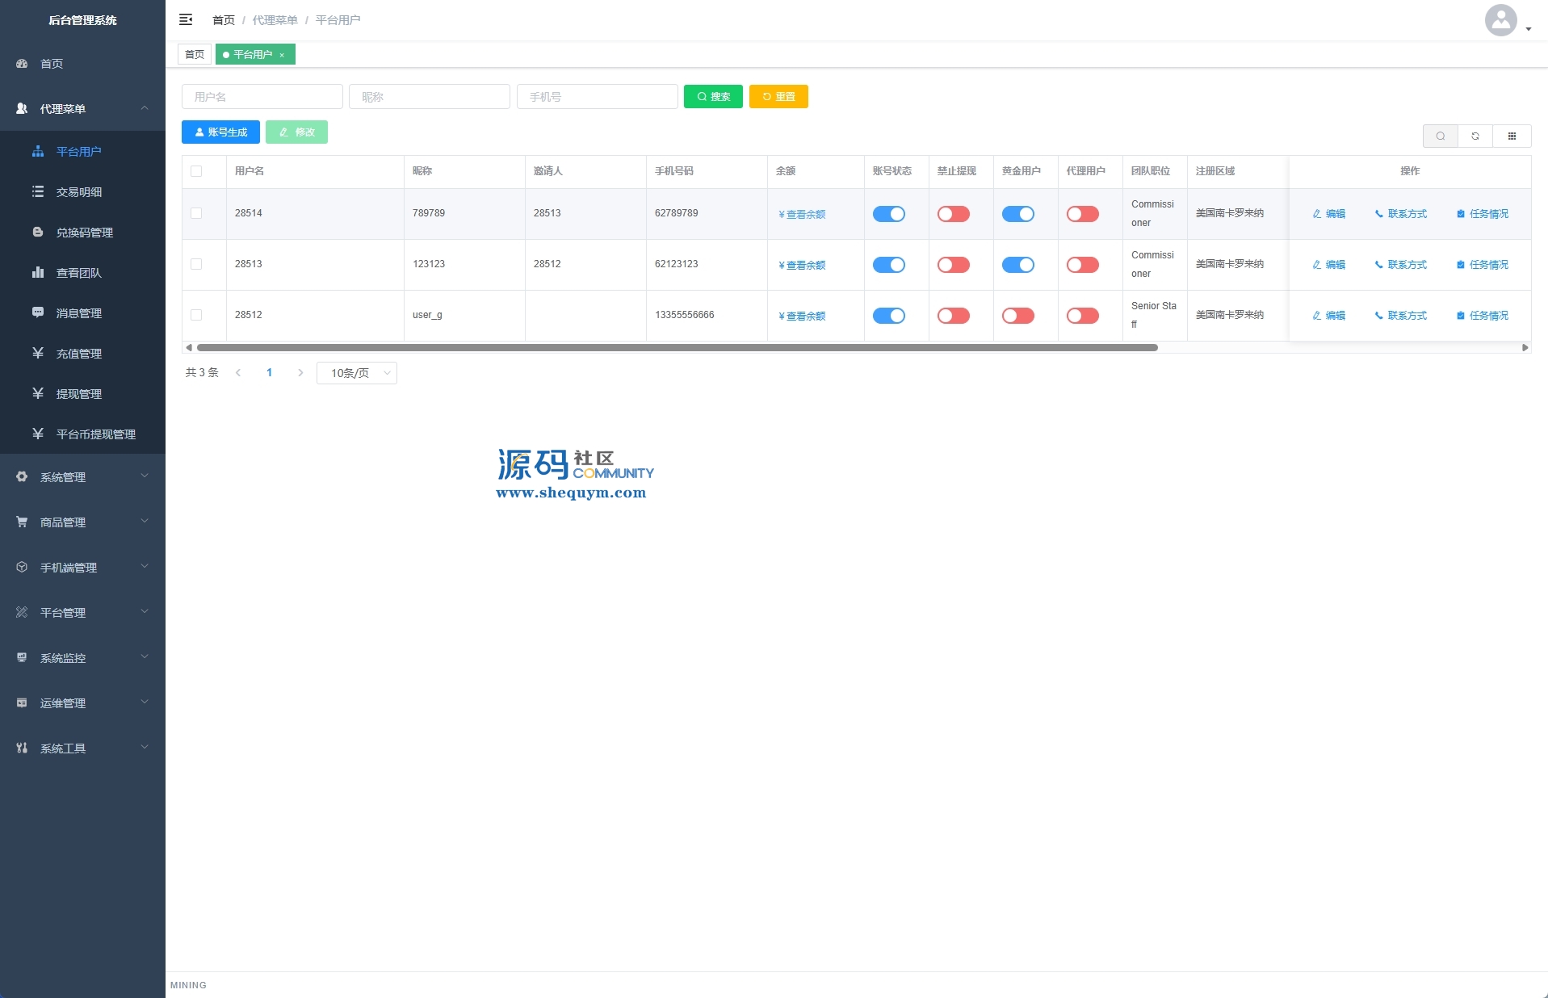Switch to the 首页 tab
The height and width of the screenshot is (998, 1548).
[x=195, y=54]
